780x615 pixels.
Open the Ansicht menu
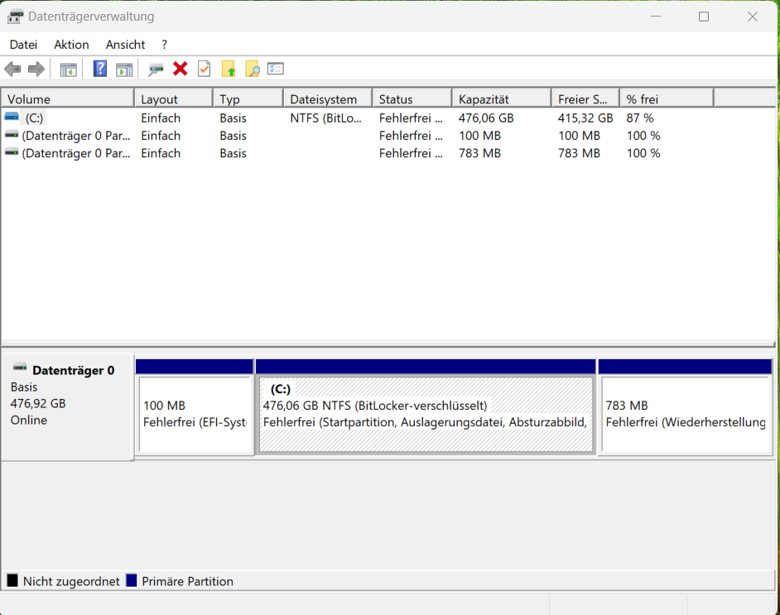point(125,45)
